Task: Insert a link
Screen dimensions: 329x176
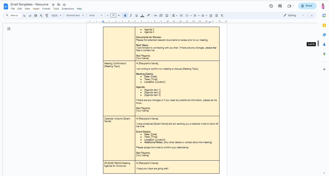Action: pyautogui.click(x=155, y=15)
